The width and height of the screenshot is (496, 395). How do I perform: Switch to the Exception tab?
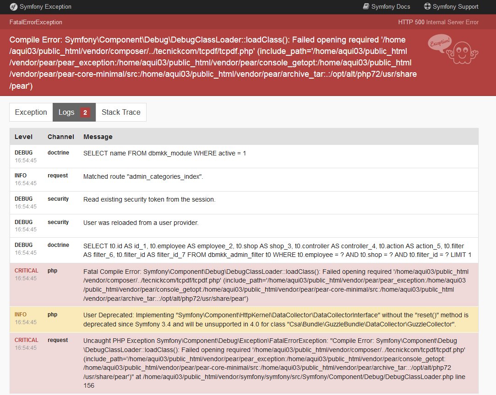click(31, 112)
